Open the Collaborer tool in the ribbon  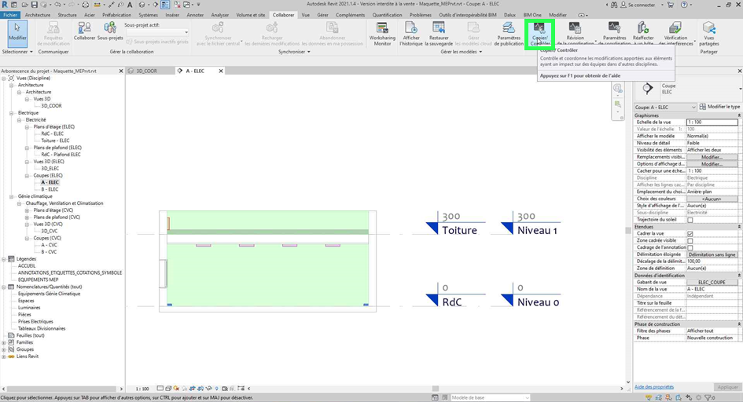point(84,31)
